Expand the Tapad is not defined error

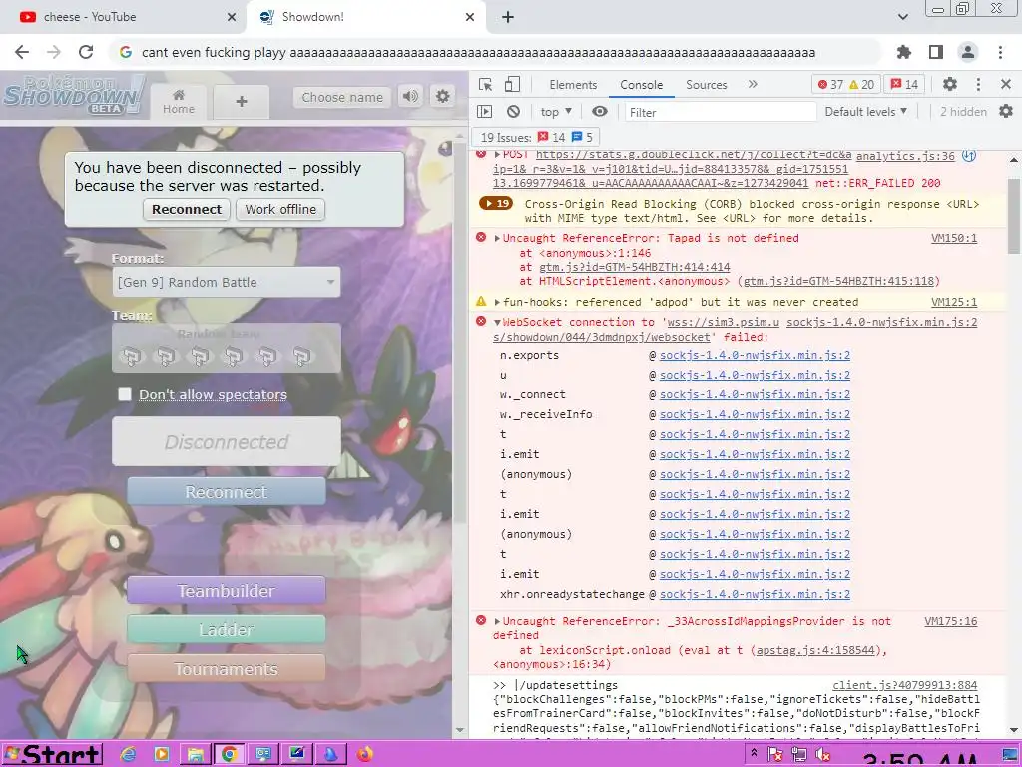497,238
